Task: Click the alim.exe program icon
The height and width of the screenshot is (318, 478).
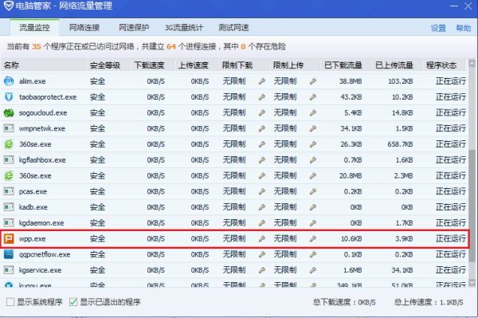Action: (x=9, y=81)
